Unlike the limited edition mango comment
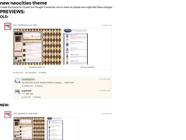Viewport: 186px width, 140px height. 27,86
